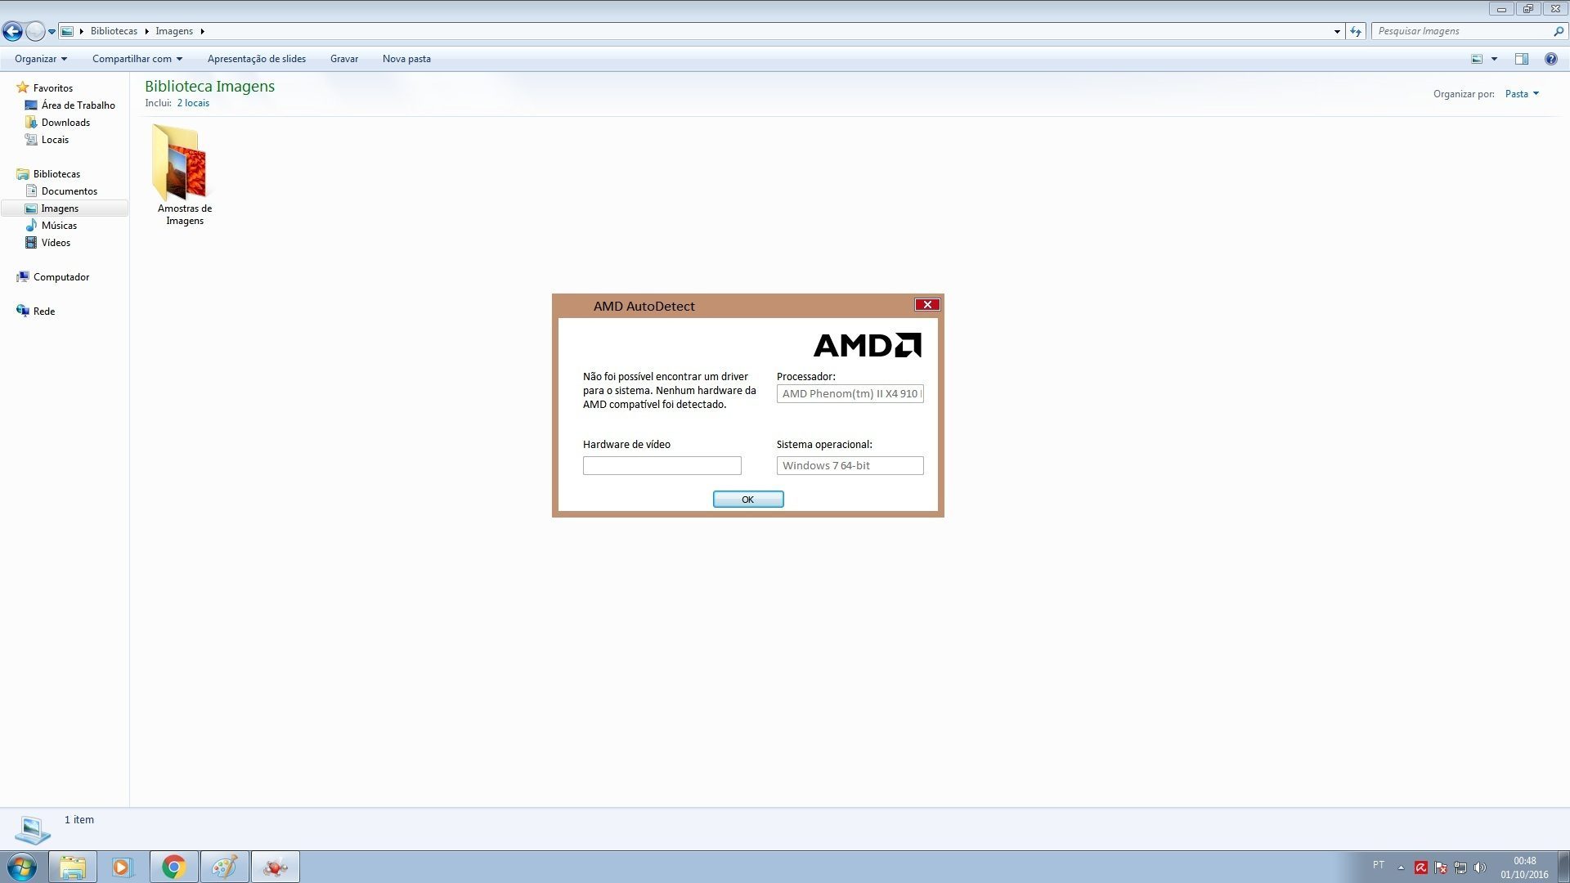Viewport: 1570px width, 883px height.
Task: Click OK in AMD AutoDetect dialog
Action: point(748,500)
